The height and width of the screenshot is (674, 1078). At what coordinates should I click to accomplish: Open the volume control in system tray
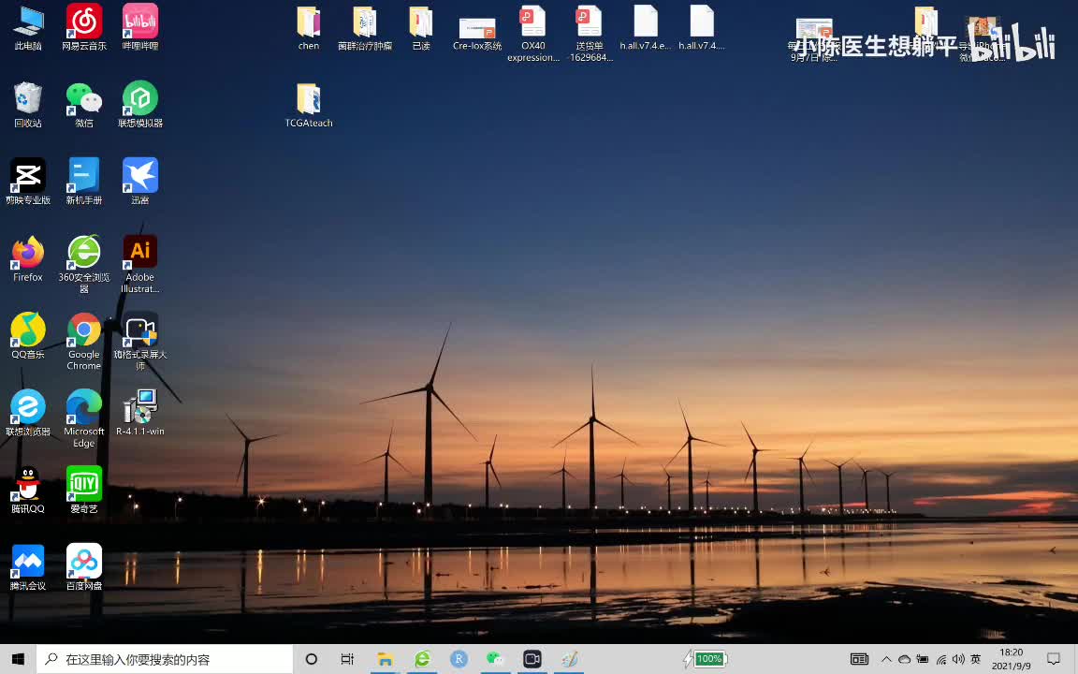point(957,659)
